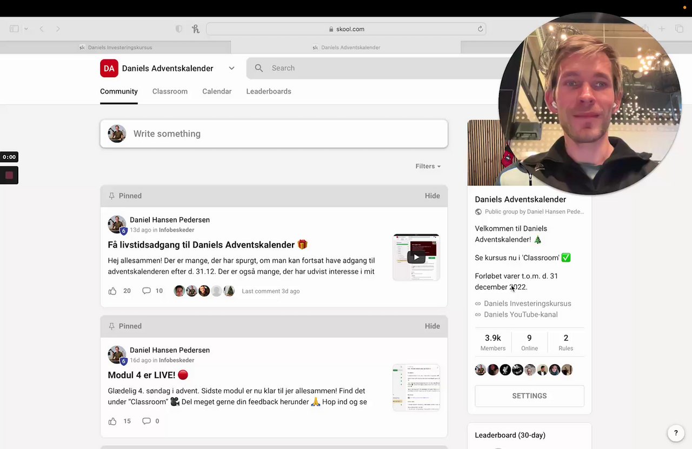Screen dimensions: 692x449
Task: Open Daniels YouTube-kanal sidebar link
Action: [x=521, y=314]
